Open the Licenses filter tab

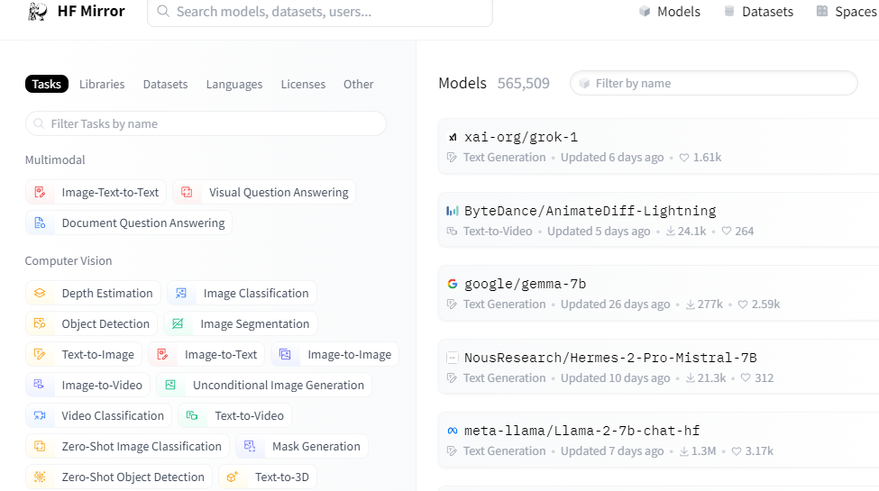303,84
